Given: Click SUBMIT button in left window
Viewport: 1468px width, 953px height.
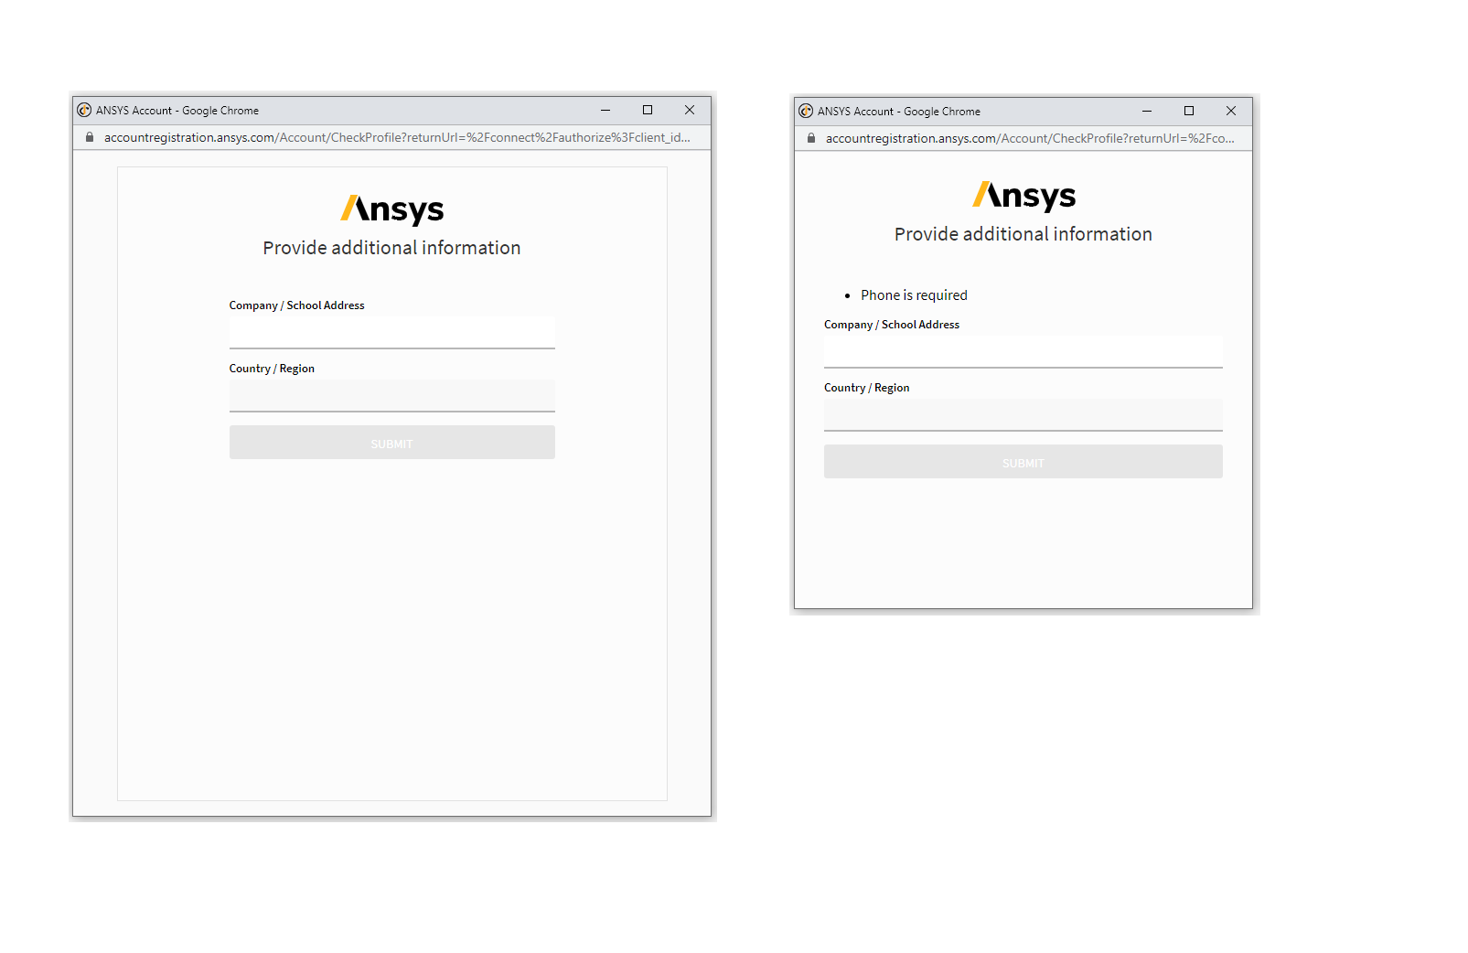Looking at the screenshot, I should point(391,443).
